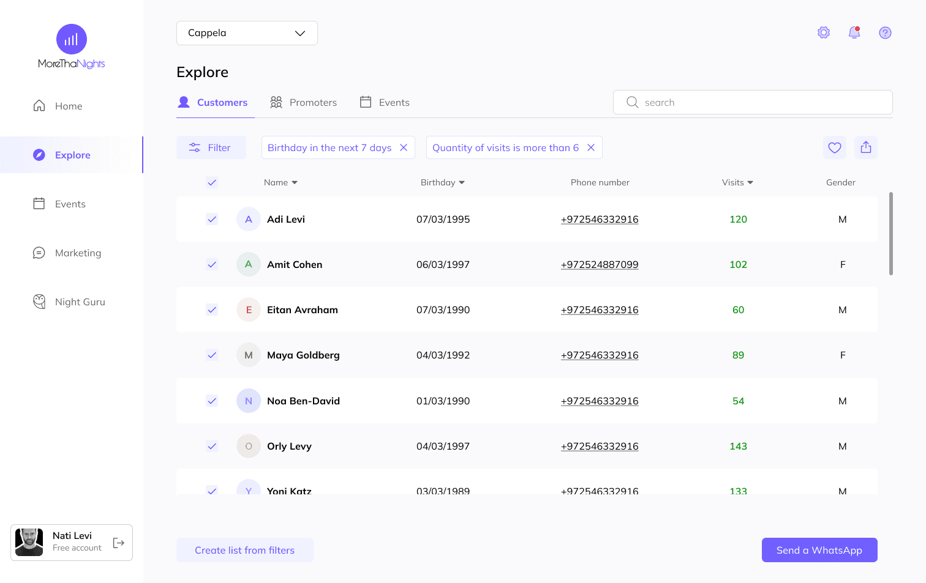The width and height of the screenshot is (926, 583).
Task: Uncheck the Maya Goldberg row checkbox
Action: pyautogui.click(x=212, y=355)
